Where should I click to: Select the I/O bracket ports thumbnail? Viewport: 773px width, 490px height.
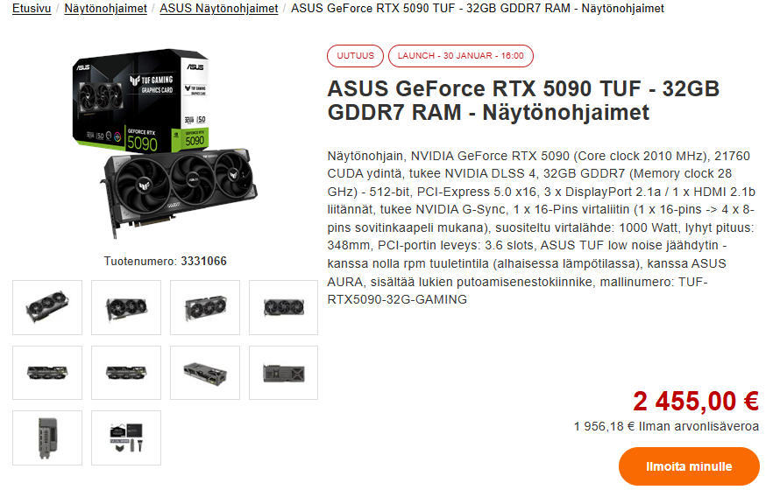pos(47,437)
